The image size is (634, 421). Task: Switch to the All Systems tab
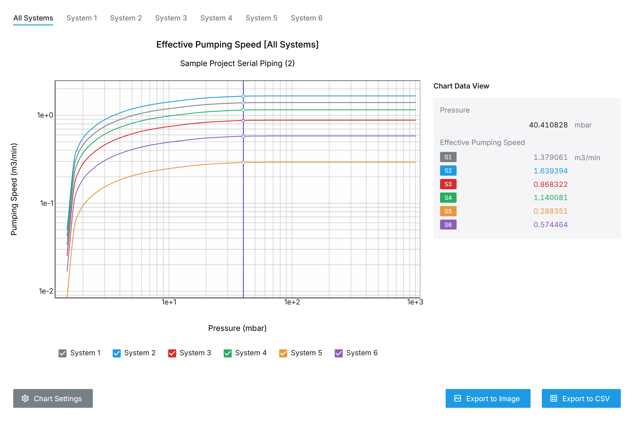(33, 18)
